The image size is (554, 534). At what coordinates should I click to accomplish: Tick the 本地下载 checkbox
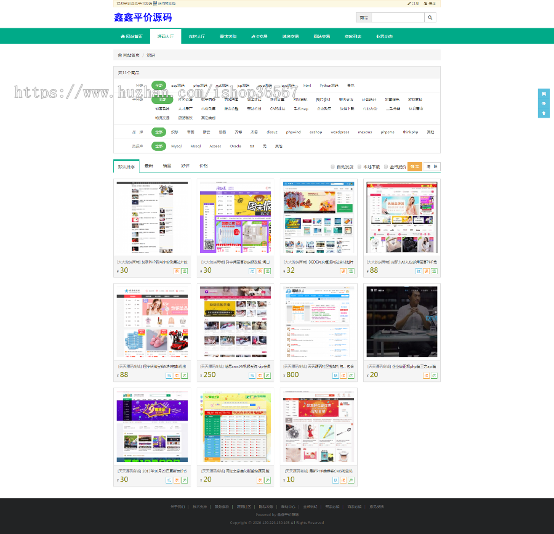click(359, 166)
